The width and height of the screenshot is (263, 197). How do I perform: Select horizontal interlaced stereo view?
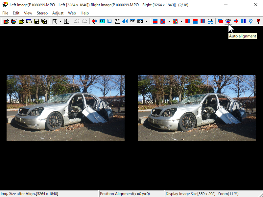click(155, 21)
